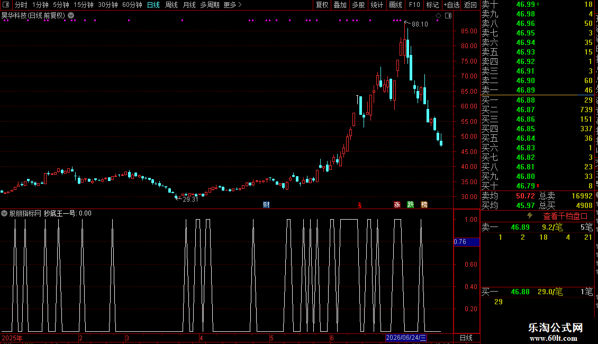Select the 60分钟 period tab
This screenshot has width=598, height=344.
tap(132, 5)
